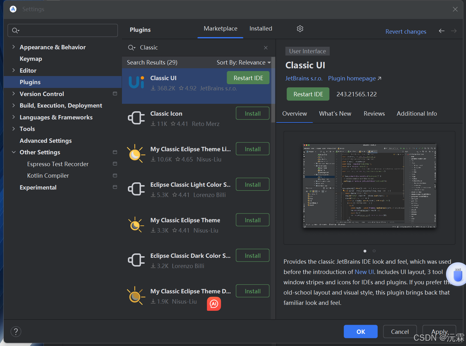This screenshot has width=466, height=346.
Task: Click Eclipse Classic Light Color Scheme icon
Action: (x=136, y=189)
